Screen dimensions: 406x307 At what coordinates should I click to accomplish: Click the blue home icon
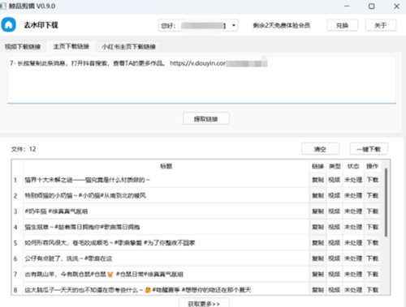click(x=8, y=25)
